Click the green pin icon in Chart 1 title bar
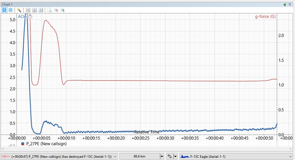Image resolution: width=295 pixels, height=160 pixels. coord(285,4)
